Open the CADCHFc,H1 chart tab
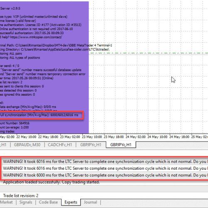Image resolution: width=208 pixels, height=208 pixels. click(60, 145)
